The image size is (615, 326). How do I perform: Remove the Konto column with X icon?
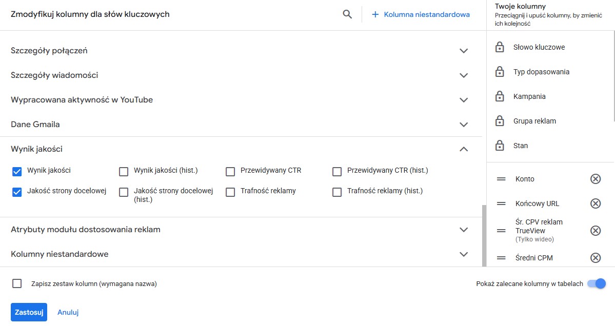596,179
